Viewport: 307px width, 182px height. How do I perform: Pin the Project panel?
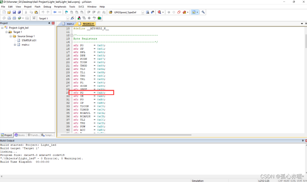click(x=49, y=23)
